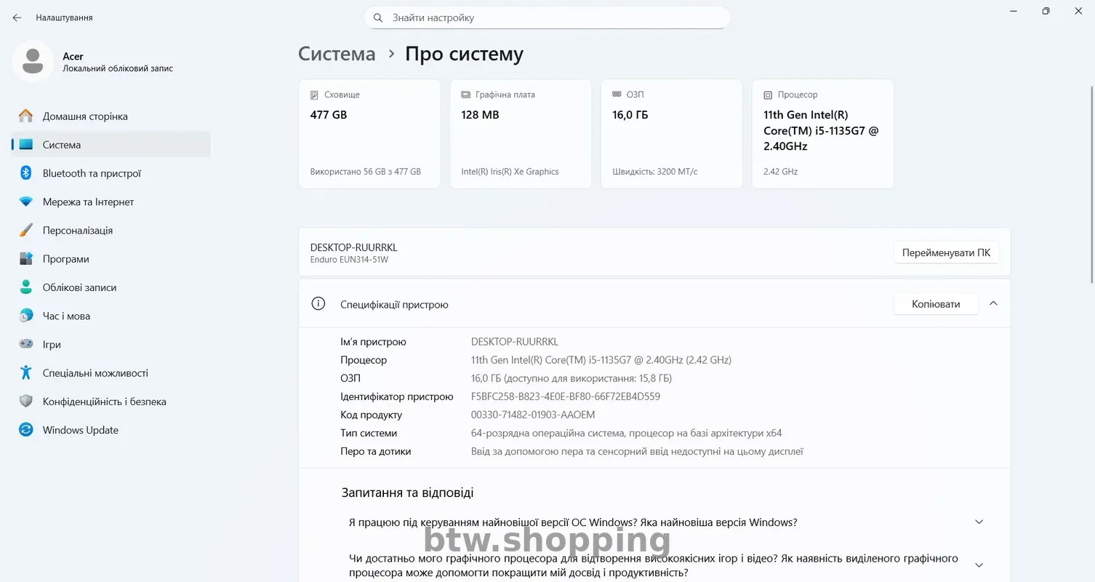This screenshot has width=1095, height=582.
Task: Expand the graphics processor question
Action: (979, 565)
